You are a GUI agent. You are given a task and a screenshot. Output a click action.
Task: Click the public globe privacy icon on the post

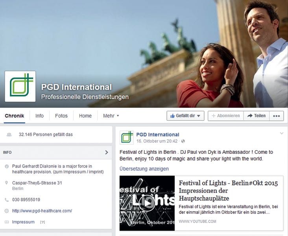tap(183, 141)
